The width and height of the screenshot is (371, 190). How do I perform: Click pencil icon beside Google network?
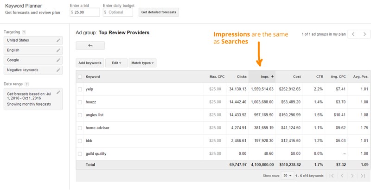58,60
